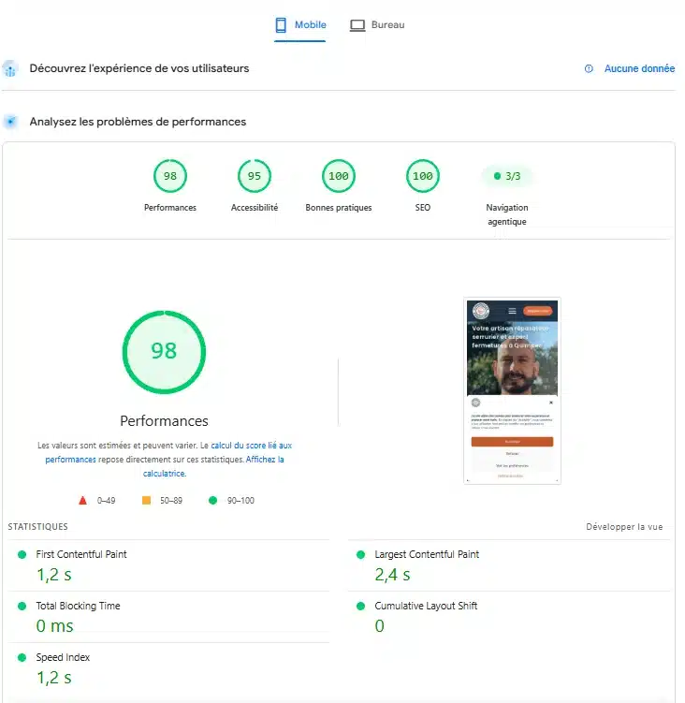Screen dimensions: 685x703
Task: Click the 0 ms Total Blocking Time value
Action: (54, 626)
